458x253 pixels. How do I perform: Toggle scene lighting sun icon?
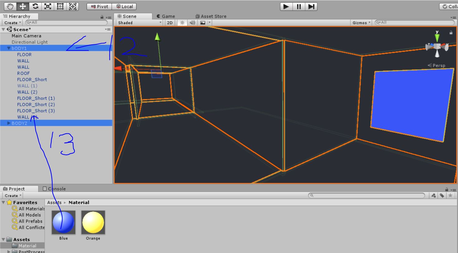pos(182,22)
